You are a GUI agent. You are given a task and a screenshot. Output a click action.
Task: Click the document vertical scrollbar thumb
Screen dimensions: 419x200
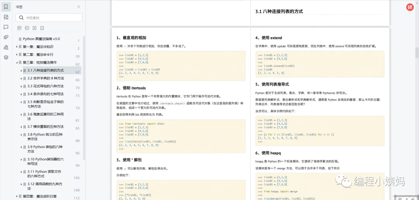(417, 53)
